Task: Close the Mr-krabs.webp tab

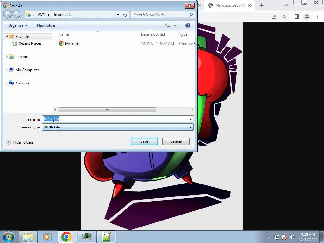Action: coord(250,5)
